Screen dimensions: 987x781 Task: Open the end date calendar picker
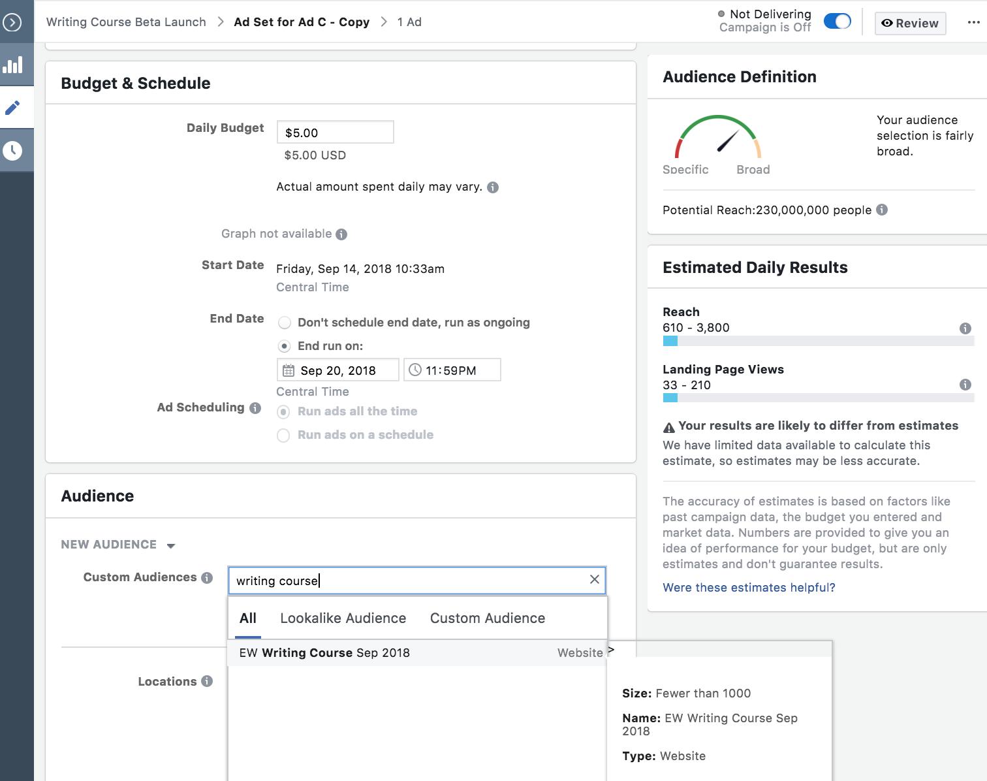(337, 370)
